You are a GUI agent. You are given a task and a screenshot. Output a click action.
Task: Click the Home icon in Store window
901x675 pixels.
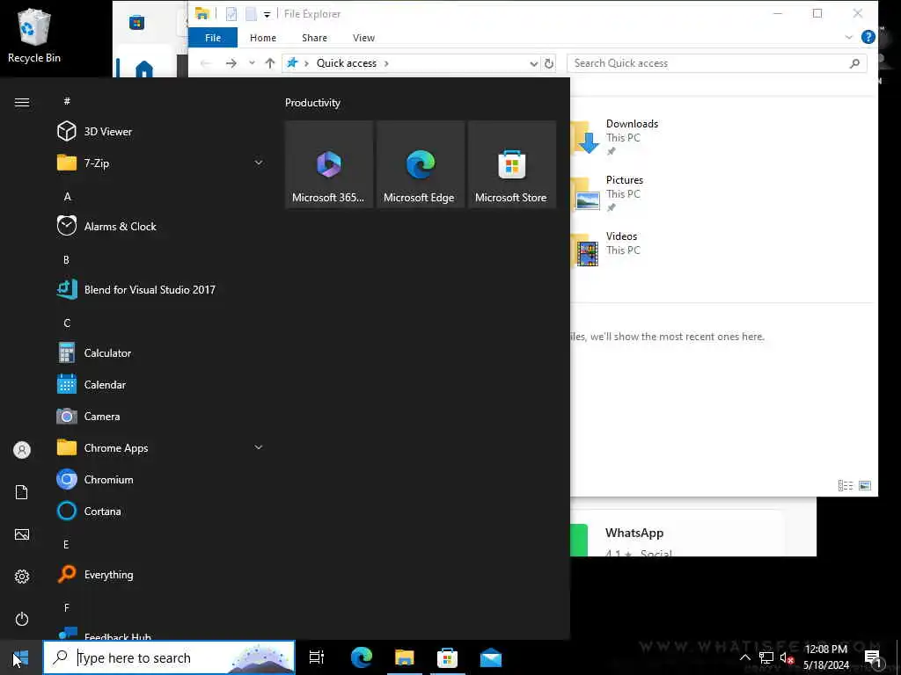click(144, 69)
